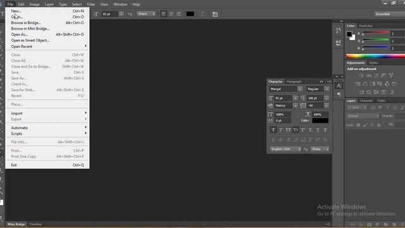Open Paragraph panel icon in collapsed dock

point(339,94)
